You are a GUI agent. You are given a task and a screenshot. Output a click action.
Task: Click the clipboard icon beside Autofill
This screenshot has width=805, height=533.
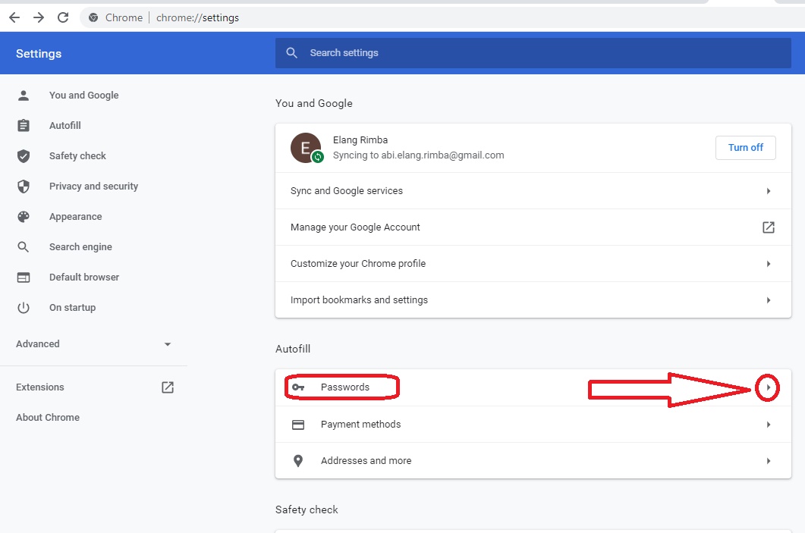[24, 126]
